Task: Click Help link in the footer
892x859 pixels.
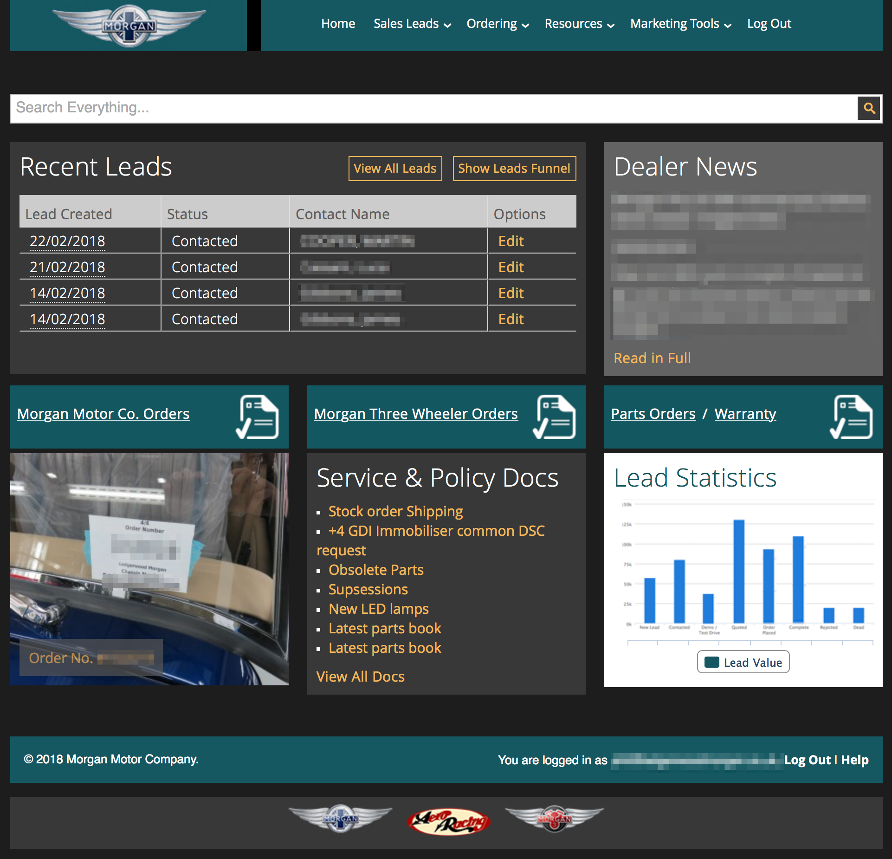Action: [855, 760]
